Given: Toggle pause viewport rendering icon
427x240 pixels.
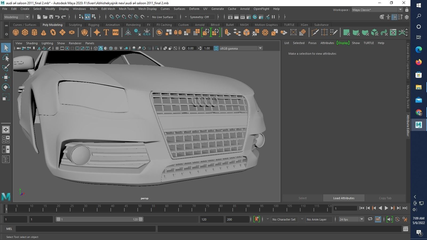Looking at the screenshot, I should (273, 17).
